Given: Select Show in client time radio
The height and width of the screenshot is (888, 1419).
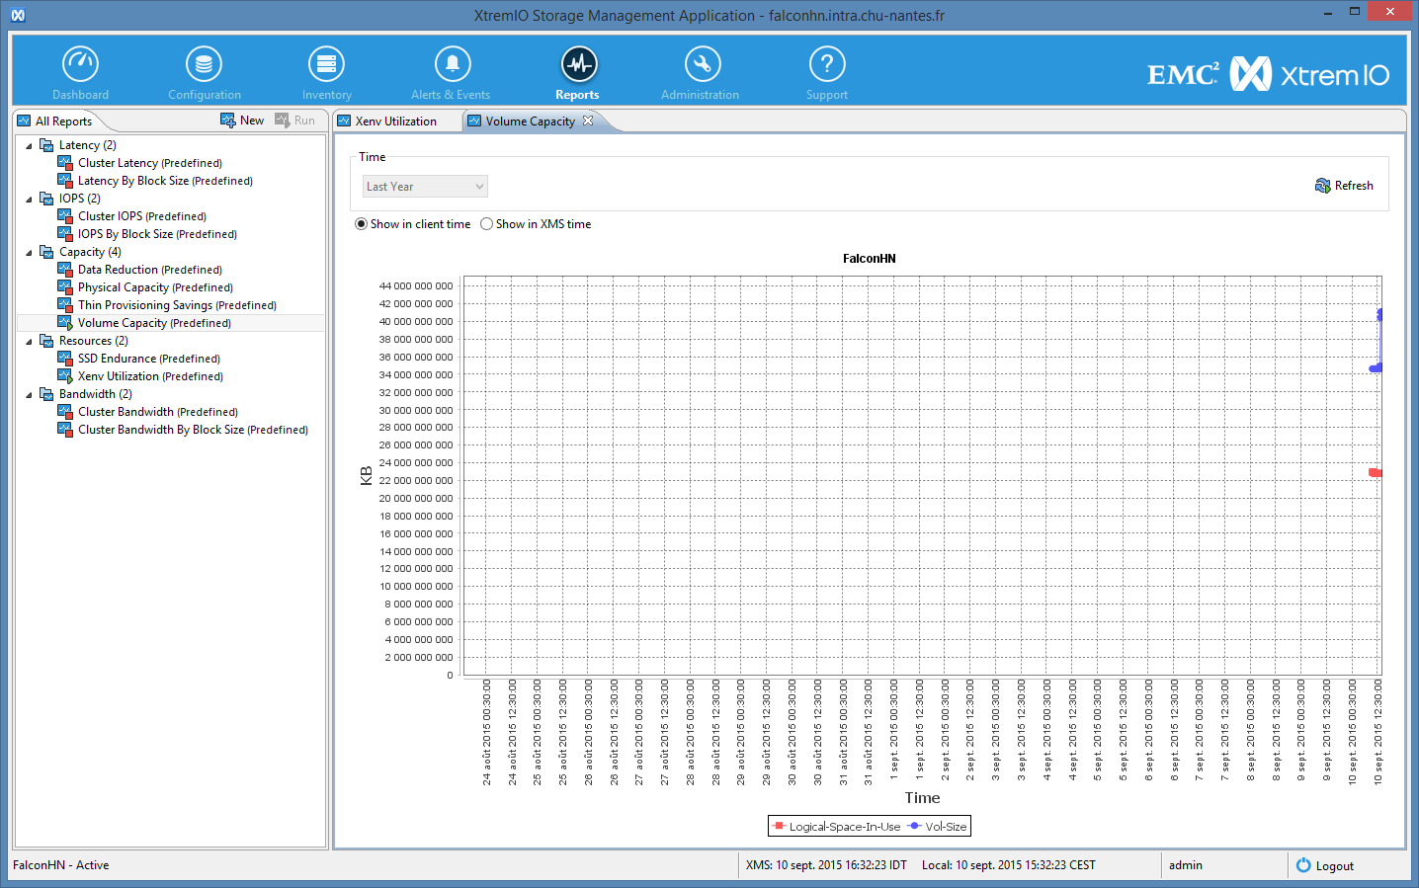Looking at the screenshot, I should click(x=362, y=224).
